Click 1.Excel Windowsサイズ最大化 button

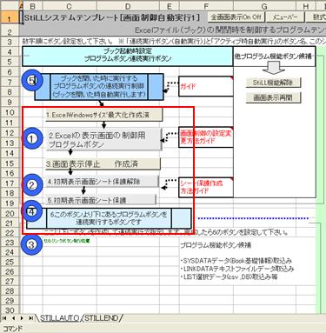point(103,115)
